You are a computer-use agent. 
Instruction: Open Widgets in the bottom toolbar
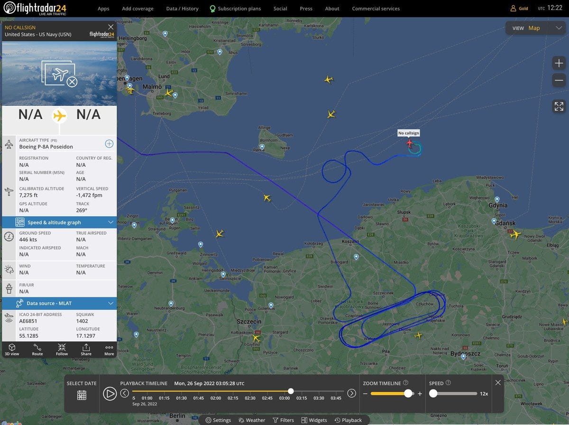click(x=314, y=420)
